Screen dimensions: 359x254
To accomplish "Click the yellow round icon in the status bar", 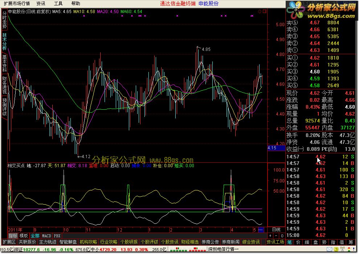I will [336, 249].
